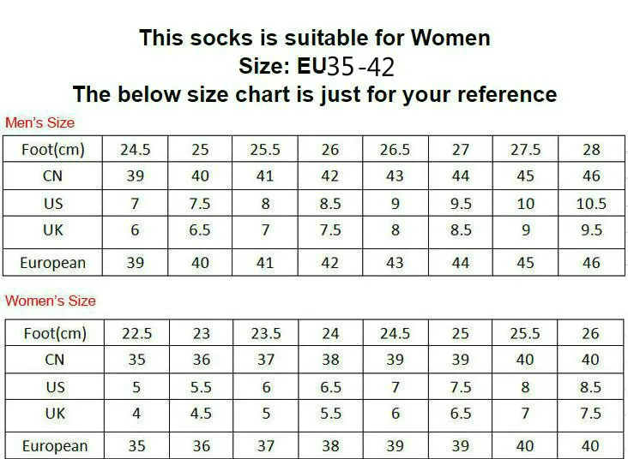The width and height of the screenshot is (628, 459).
Task: Select the women's UK size 4.5 cell
Action: pos(200,413)
